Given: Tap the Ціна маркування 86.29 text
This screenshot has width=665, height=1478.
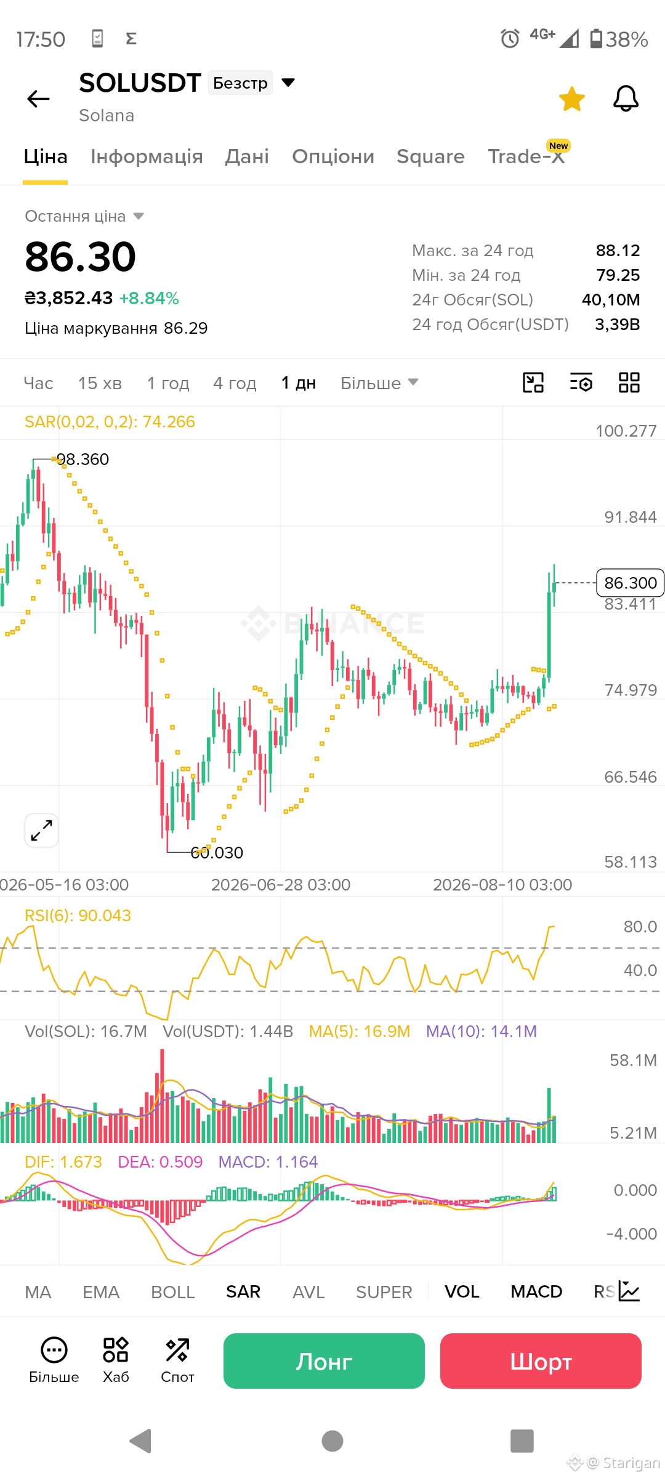Looking at the screenshot, I should pos(116,328).
